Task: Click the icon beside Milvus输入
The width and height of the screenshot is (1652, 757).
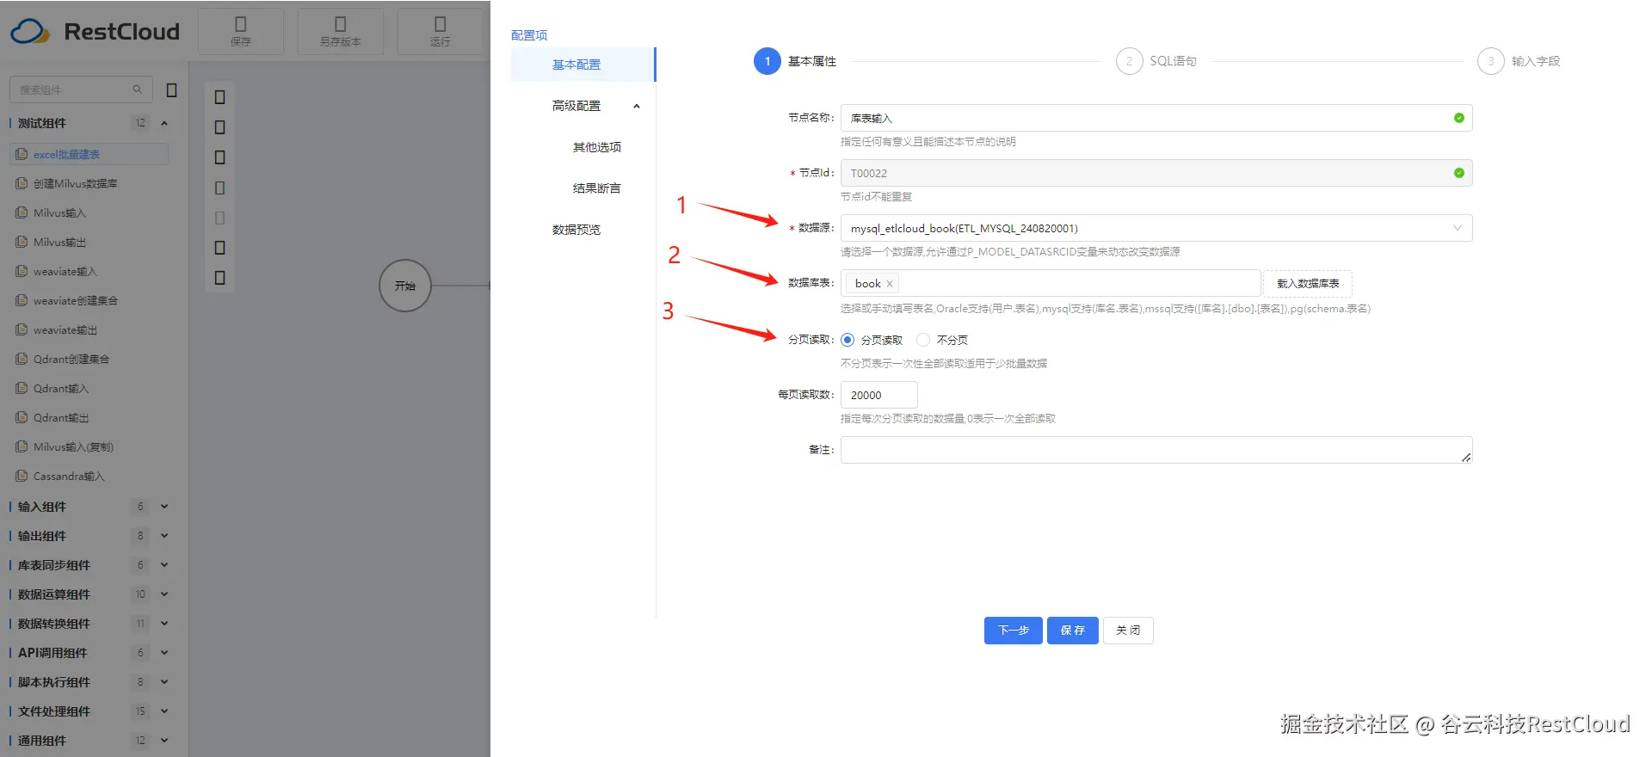Action: 22,212
